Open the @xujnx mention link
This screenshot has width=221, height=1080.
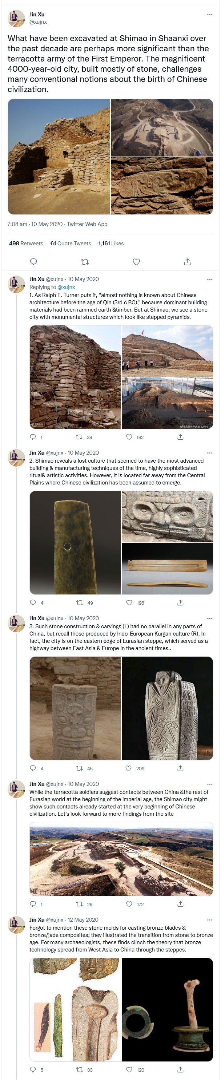[66, 287]
